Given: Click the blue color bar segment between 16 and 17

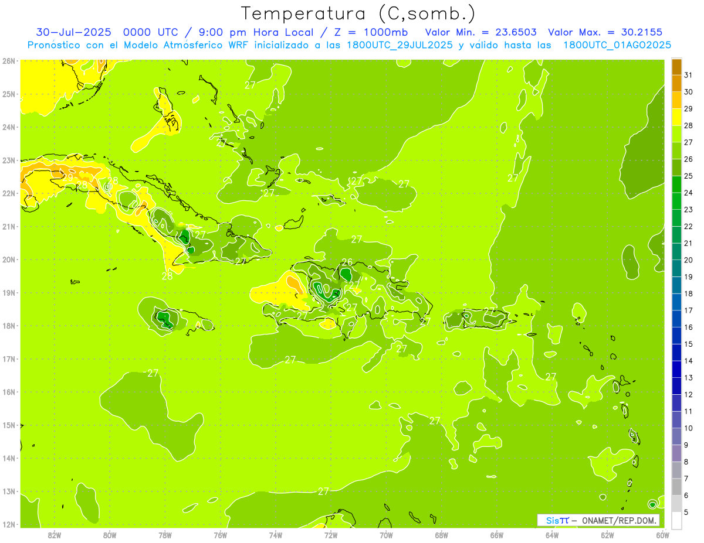Looking at the screenshot, I should pos(676,319).
